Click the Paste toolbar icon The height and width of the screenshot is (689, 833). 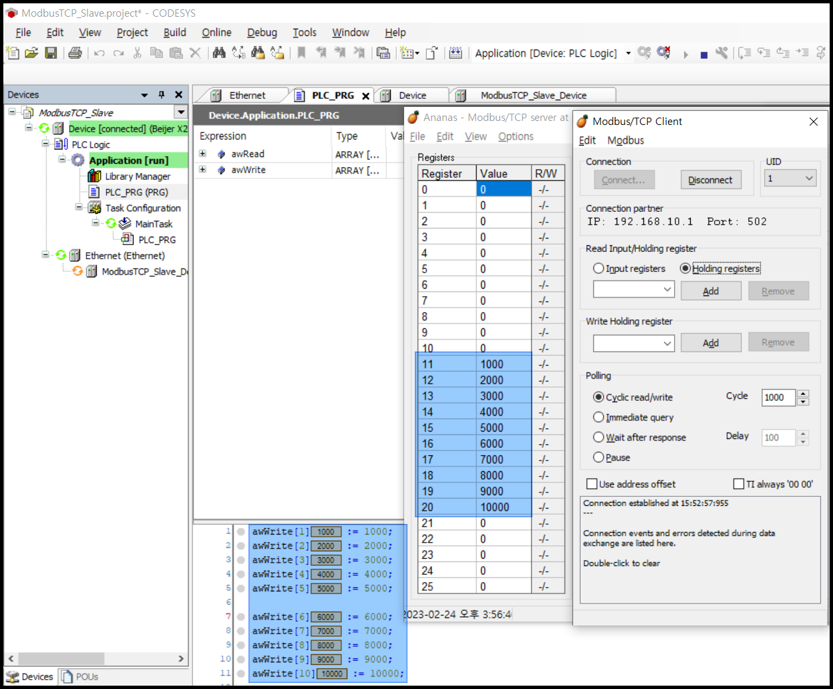point(175,53)
